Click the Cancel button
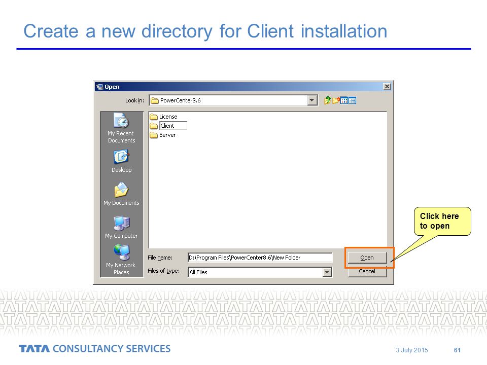 367,271
